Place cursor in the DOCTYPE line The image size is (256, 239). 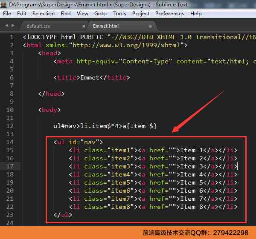tap(139, 37)
